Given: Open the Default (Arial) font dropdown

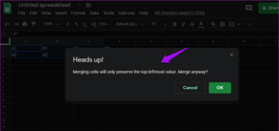Looking at the screenshot, I should pyautogui.click(x=129, y=24).
